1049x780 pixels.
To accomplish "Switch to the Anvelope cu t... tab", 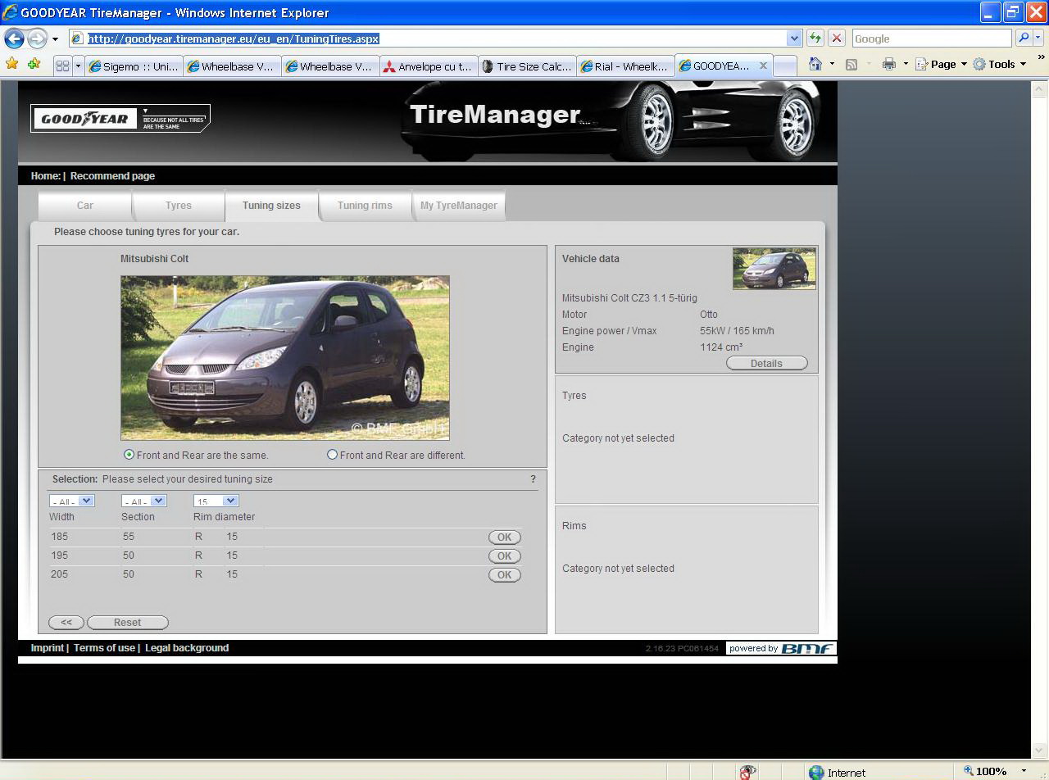I will 429,66.
